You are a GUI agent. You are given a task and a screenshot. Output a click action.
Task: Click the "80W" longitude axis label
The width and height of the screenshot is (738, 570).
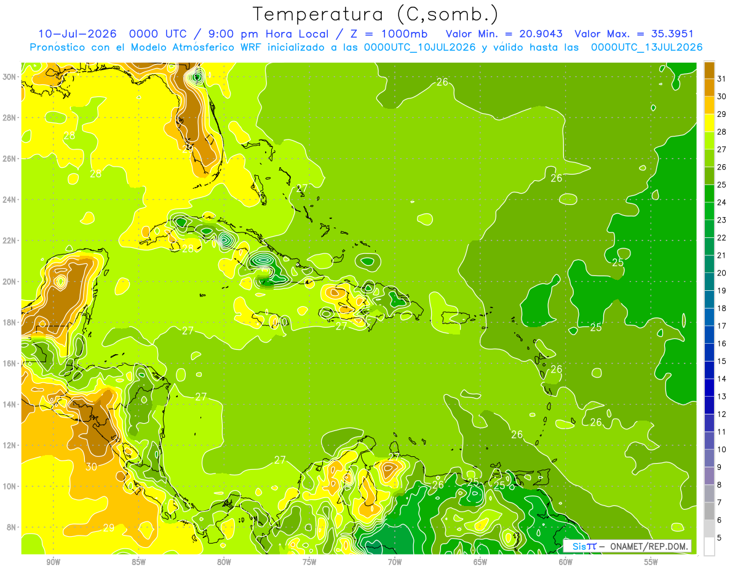tap(224, 562)
